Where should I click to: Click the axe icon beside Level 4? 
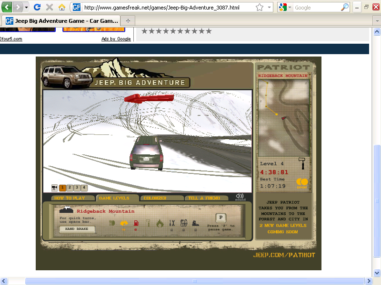tap(302, 163)
